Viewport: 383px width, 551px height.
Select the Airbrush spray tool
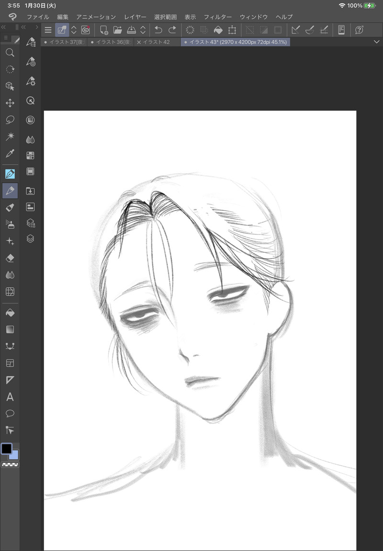pos(10,224)
